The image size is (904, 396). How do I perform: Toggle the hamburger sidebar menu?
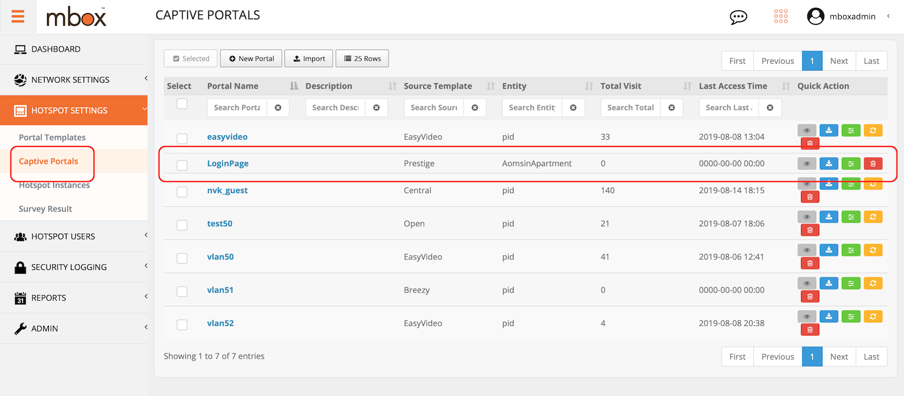[18, 16]
